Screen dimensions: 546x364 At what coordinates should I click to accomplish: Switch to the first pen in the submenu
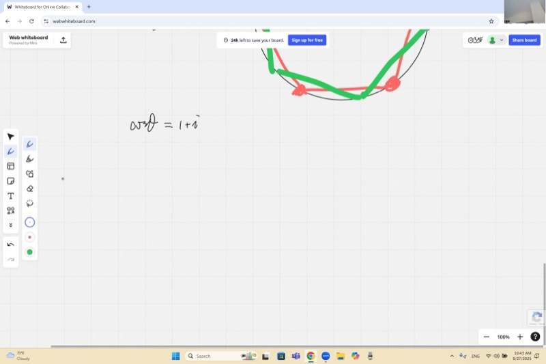pyautogui.click(x=29, y=144)
